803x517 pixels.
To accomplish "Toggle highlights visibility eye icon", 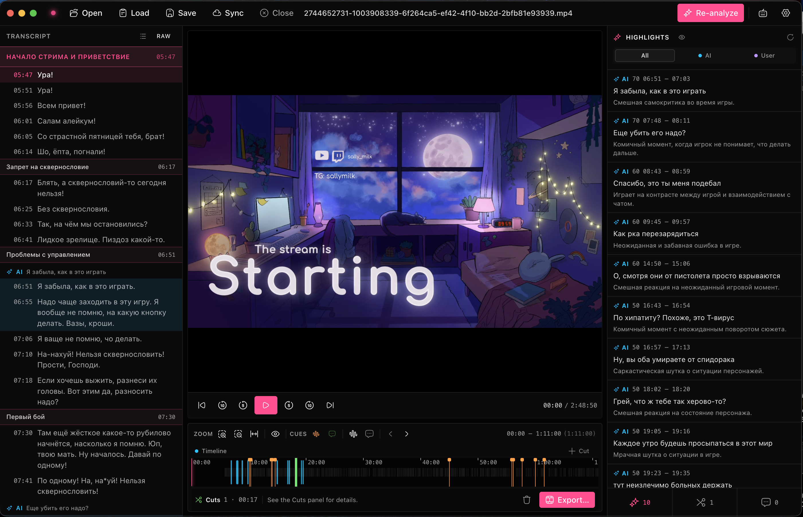I will (x=681, y=37).
